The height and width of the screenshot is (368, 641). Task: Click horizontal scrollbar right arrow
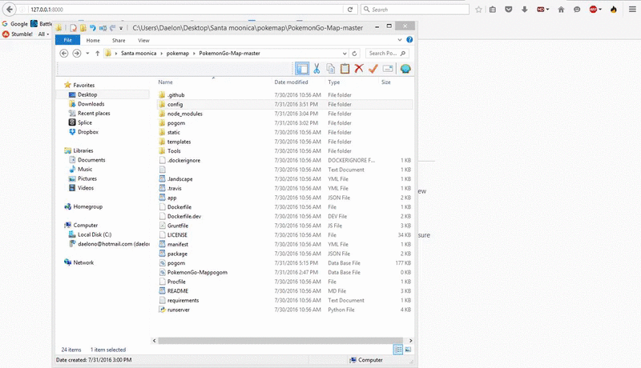click(410, 340)
